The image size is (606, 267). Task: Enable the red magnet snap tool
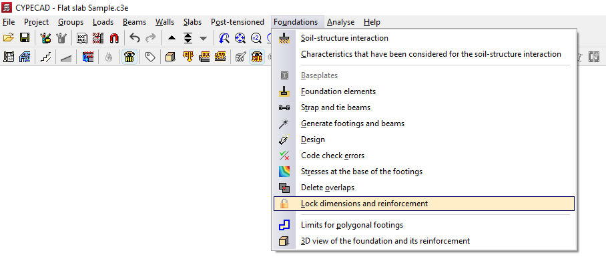(114, 38)
